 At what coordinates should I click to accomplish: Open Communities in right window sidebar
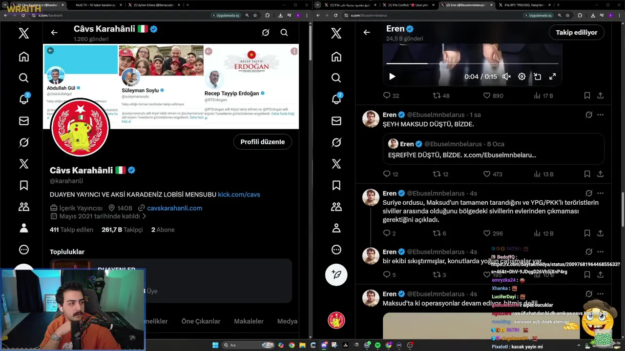tap(336, 207)
